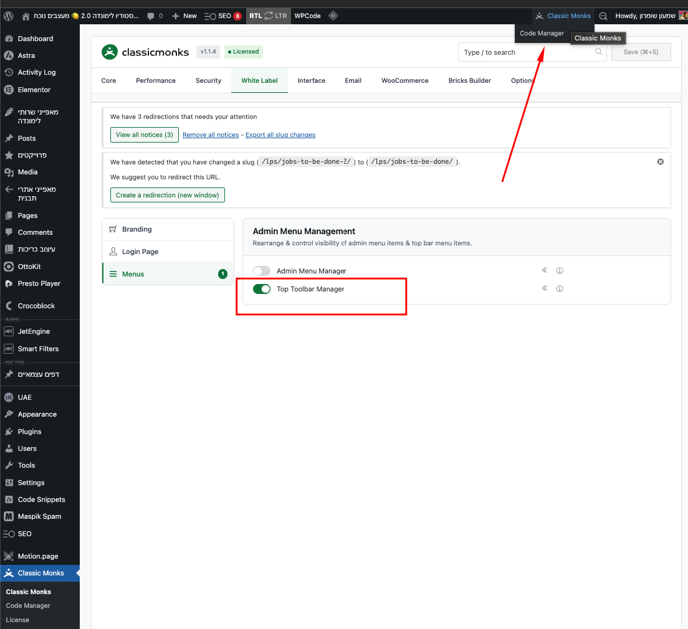The height and width of the screenshot is (629, 688).
Task: Click the WordPress logo in admin bar
Action: point(8,16)
